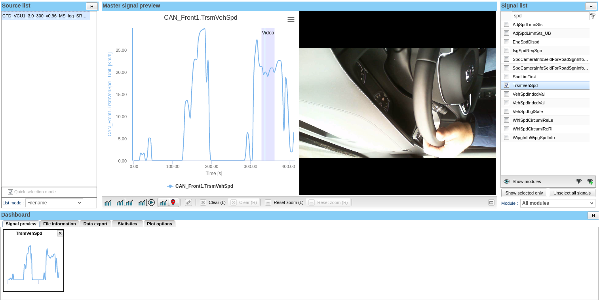601x304 pixels.
Task: Switch to the Statistics tab
Action: click(x=127, y=224)
